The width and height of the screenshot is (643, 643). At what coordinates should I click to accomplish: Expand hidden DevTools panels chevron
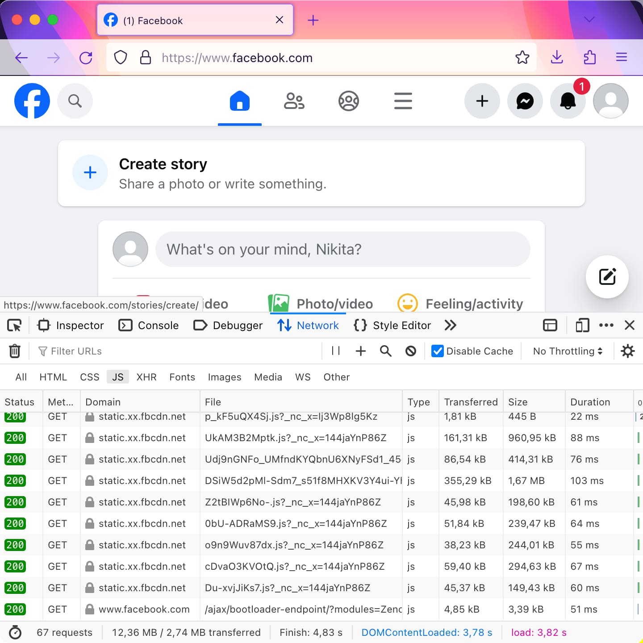(450, 325)
